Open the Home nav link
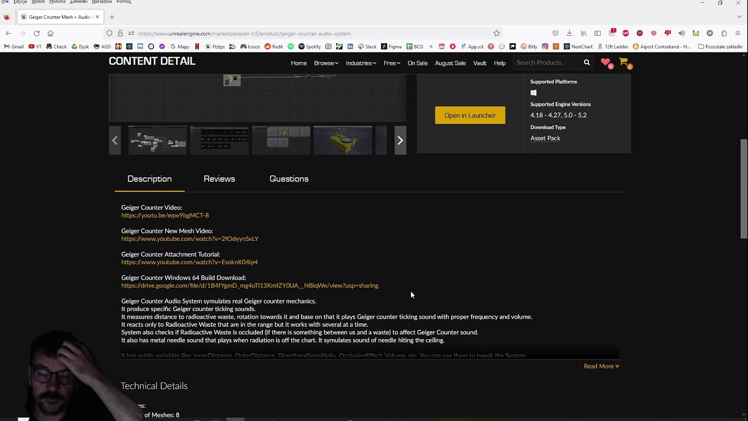 (299, 63)
